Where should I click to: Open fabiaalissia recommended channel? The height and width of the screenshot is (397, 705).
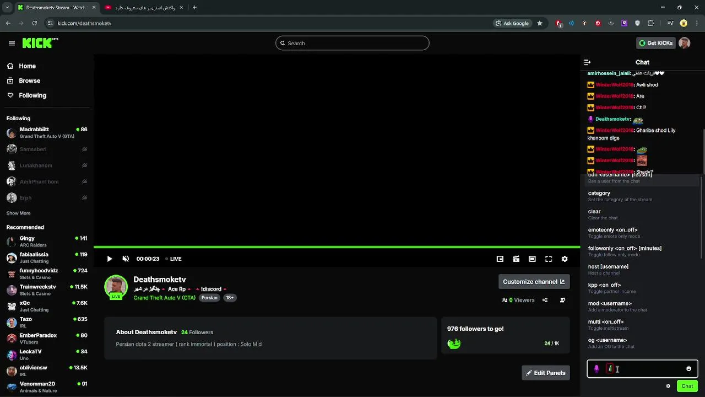[47, 257]
